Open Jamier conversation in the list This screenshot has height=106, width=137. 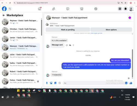coord(20,39)
